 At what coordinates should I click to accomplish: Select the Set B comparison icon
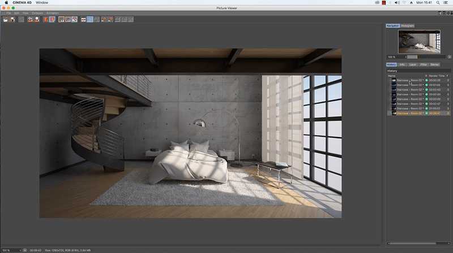click(x=110, y=19)
